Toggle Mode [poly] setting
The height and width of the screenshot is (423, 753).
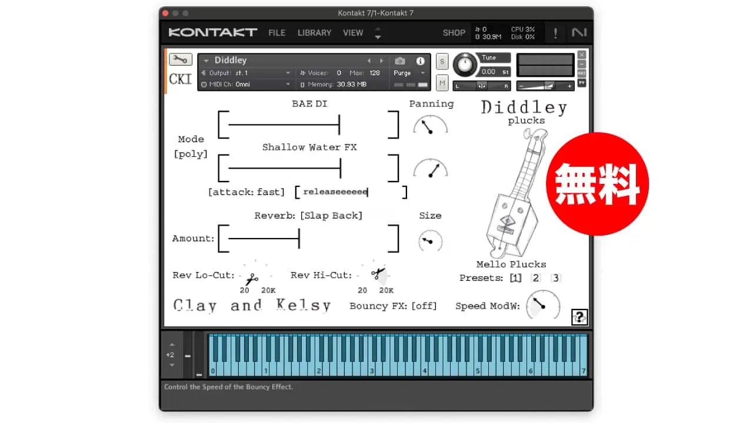coord(191,147)
